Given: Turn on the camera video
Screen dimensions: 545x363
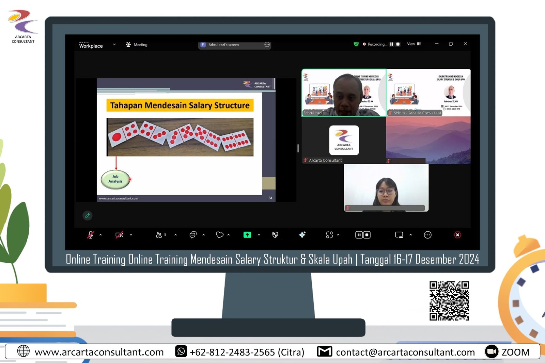Looking at the screenshot, I should pos(119,235).
